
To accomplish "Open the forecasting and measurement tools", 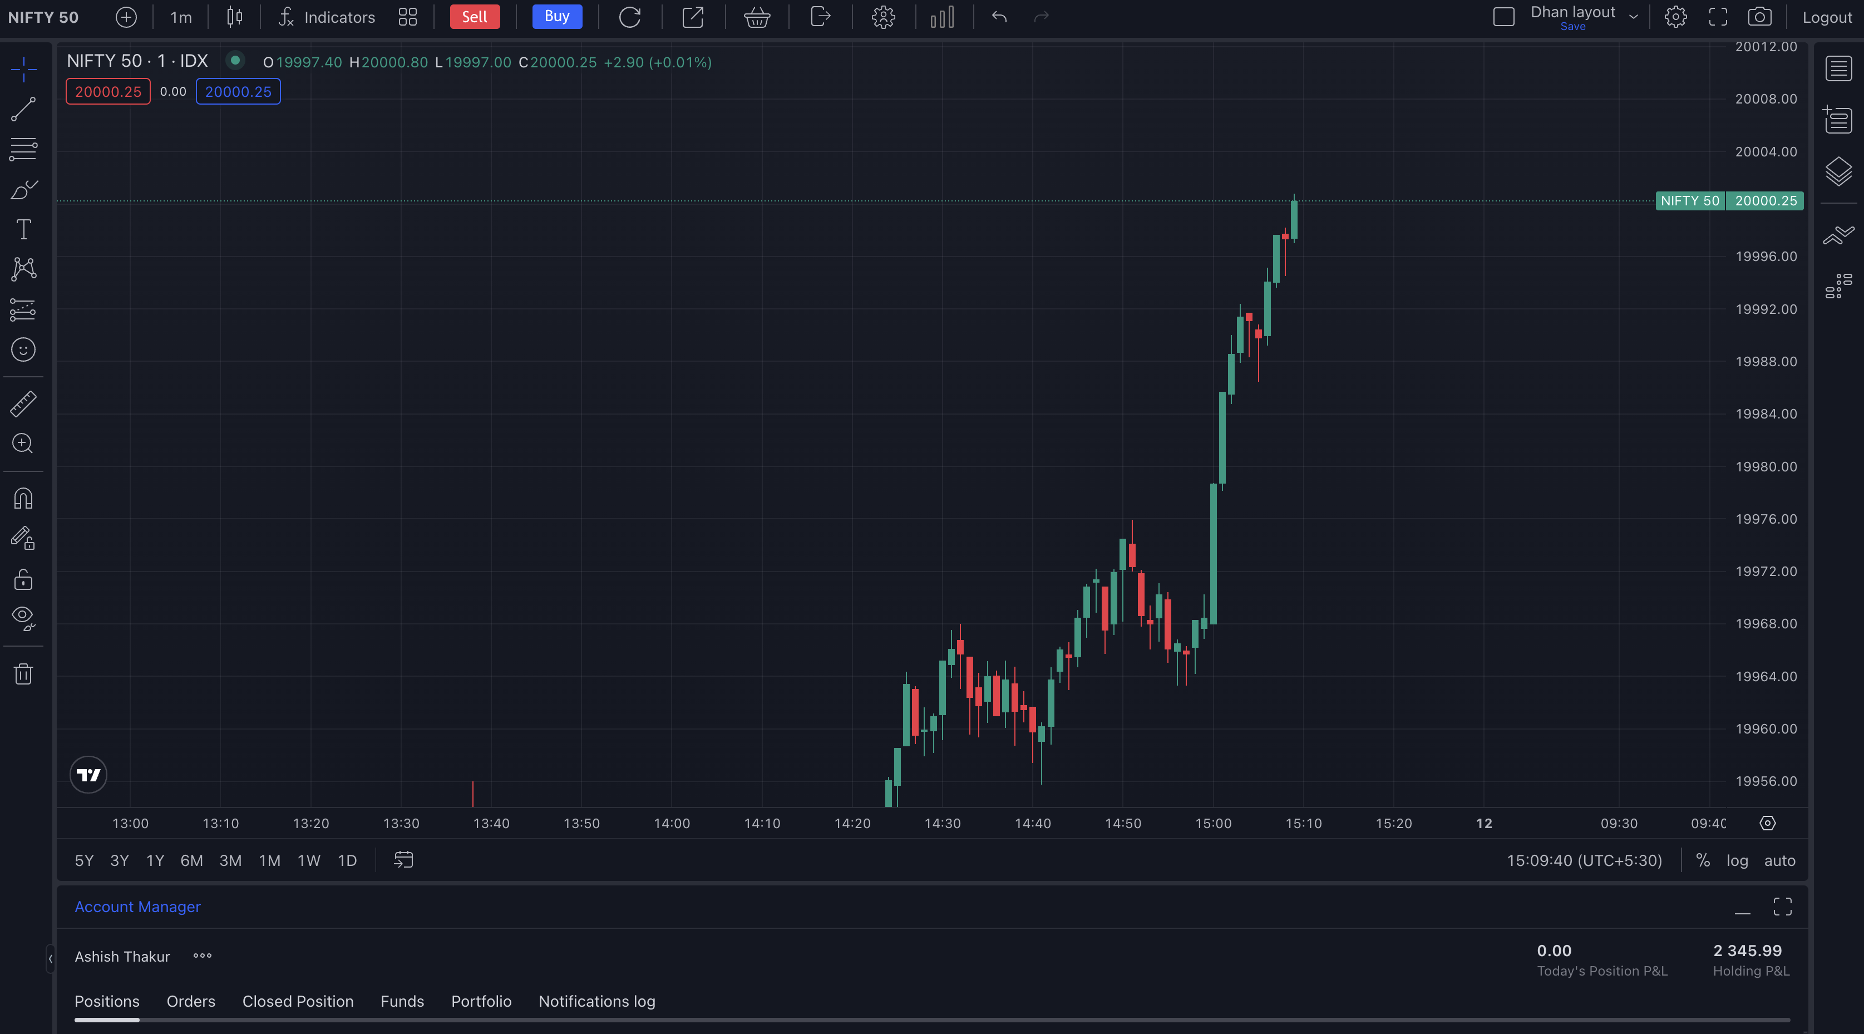I will tap(23, 309).
